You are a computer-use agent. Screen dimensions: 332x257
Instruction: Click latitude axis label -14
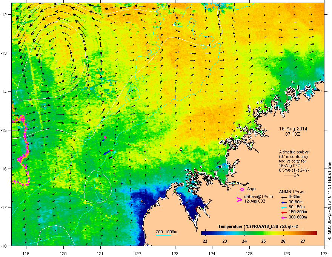4,91
